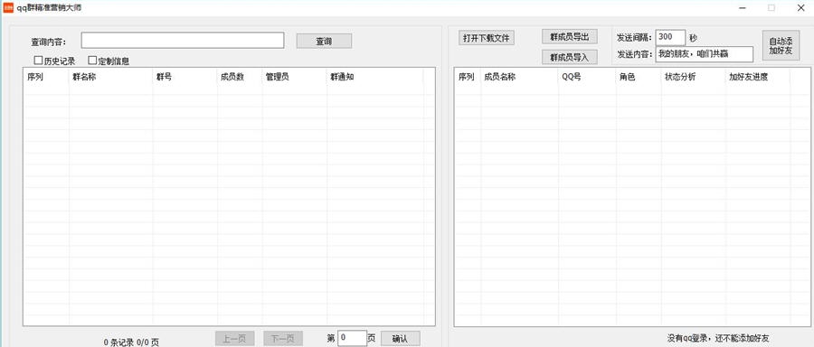The width and height of the screenshot is (814, 347).
Task: Click the 下一页 next page button
Action: click(x=283, y=339)
